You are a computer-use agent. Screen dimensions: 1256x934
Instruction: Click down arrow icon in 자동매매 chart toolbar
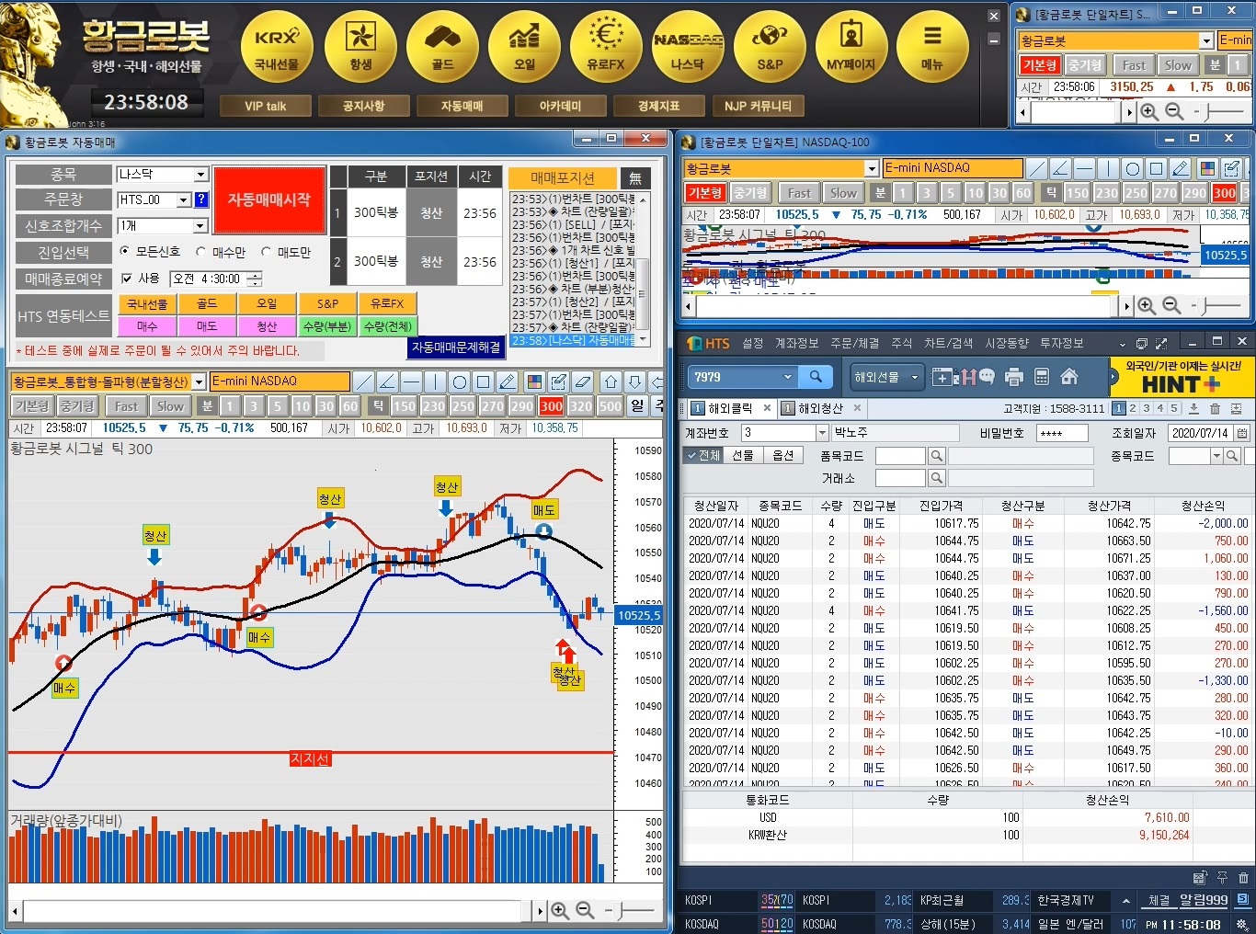coord(635,382)
